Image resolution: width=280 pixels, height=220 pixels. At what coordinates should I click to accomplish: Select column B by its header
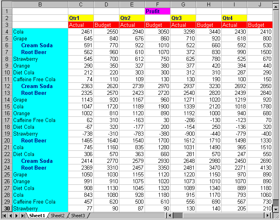tap(40, 4)
